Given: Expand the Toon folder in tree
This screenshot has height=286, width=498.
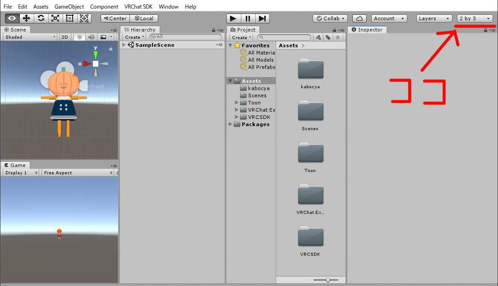Looking at the screenshot, I should 237,102.
